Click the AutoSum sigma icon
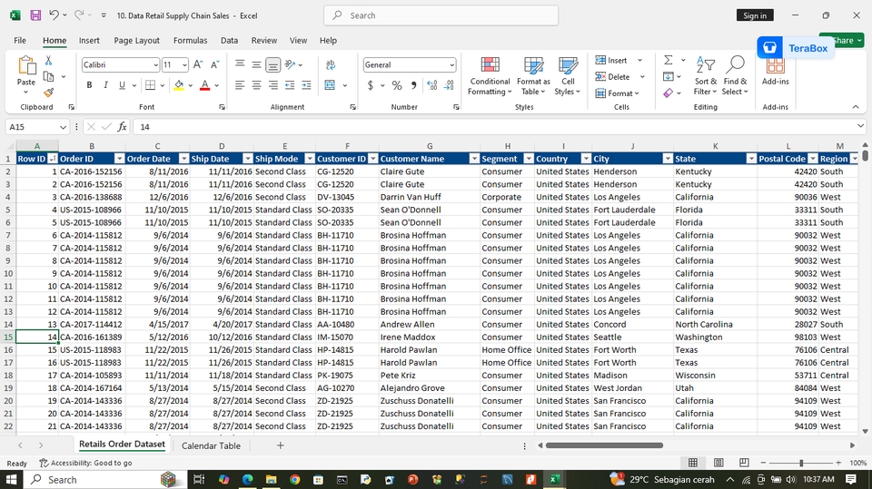 coord(669,60)
